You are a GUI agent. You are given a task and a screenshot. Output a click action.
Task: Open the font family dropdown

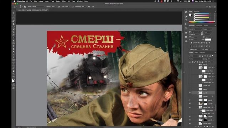(x=195, y=29)
